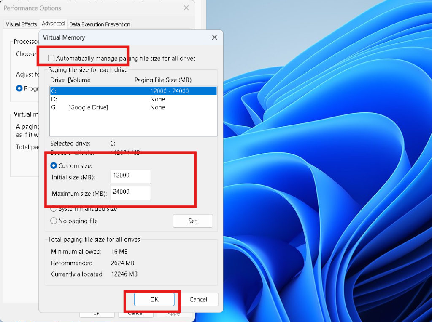
Task: Confirm changes with OK
Action: (154, 299)
